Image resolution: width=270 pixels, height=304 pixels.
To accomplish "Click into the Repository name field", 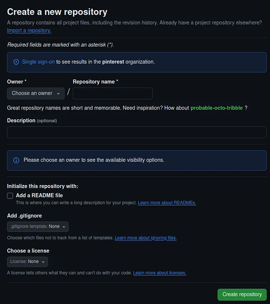I will pos(112,93).
